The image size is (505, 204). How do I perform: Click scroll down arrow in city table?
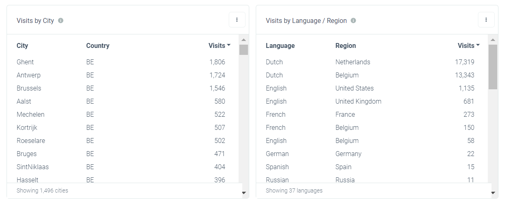pos(243,193)
